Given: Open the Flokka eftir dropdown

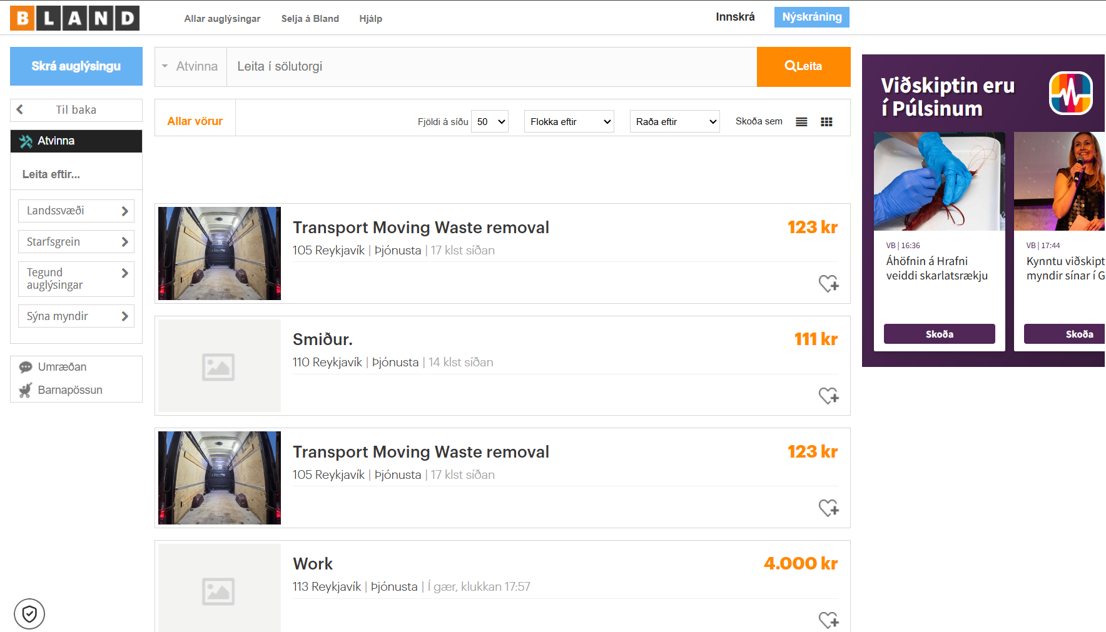Looking at the screenshot, I should click(x=569, y=121).
